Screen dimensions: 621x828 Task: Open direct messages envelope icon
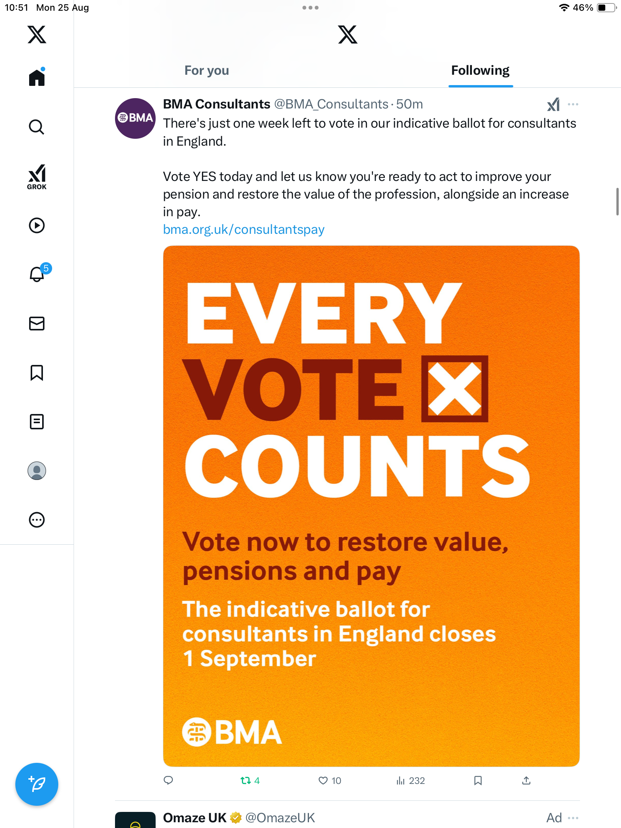pos(37,324)
